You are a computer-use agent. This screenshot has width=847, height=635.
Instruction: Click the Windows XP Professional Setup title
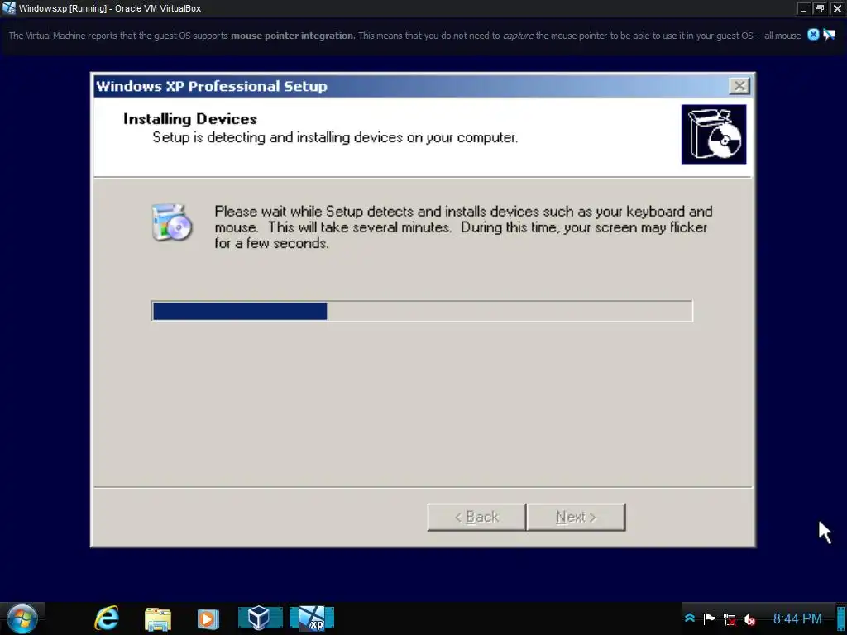[x=211, y=86]
